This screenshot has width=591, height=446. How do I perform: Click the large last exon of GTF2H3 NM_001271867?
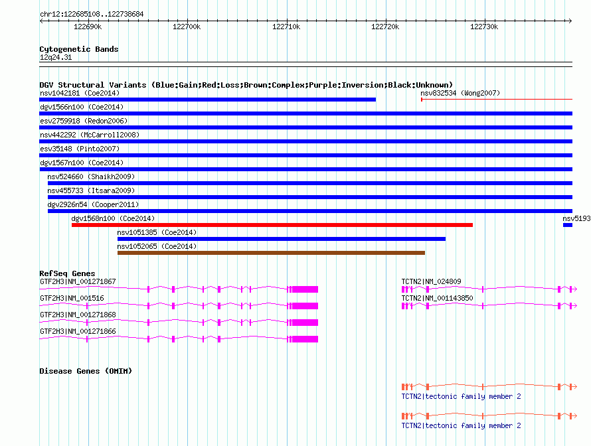(305, 289)
